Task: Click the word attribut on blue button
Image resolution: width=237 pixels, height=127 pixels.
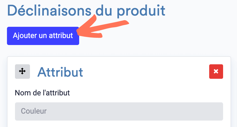Action: click(61, 36)
